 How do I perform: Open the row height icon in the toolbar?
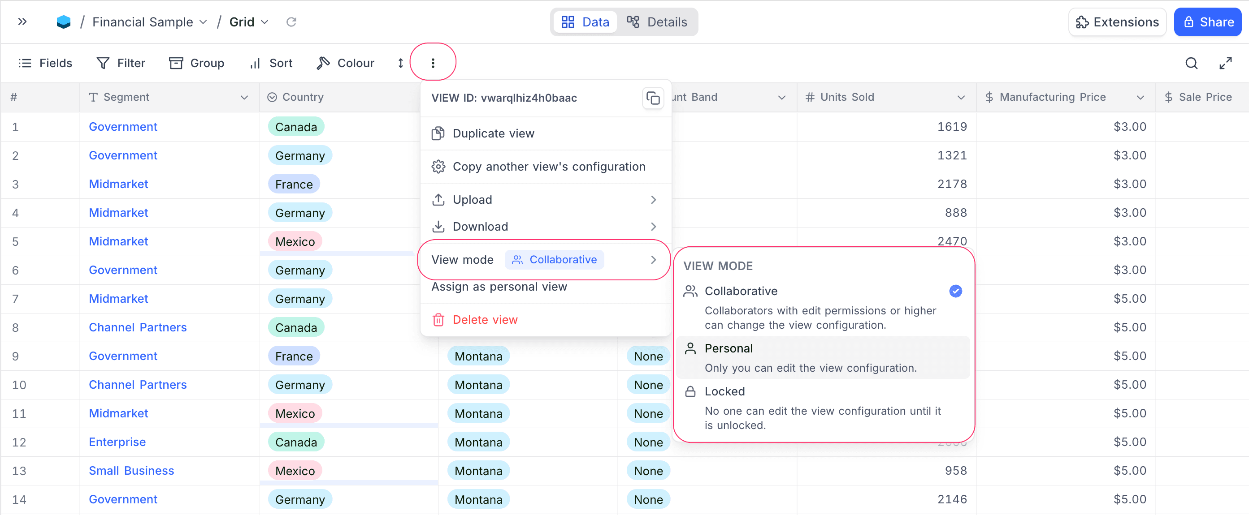point(400,63)
